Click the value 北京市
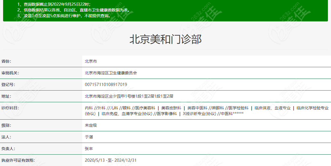Viewport: 331px width, 166px height. [x=91, y=61]
